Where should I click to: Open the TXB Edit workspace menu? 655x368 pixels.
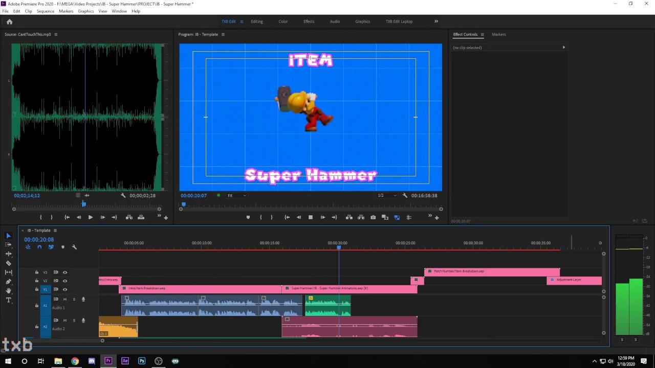point(242,21)
